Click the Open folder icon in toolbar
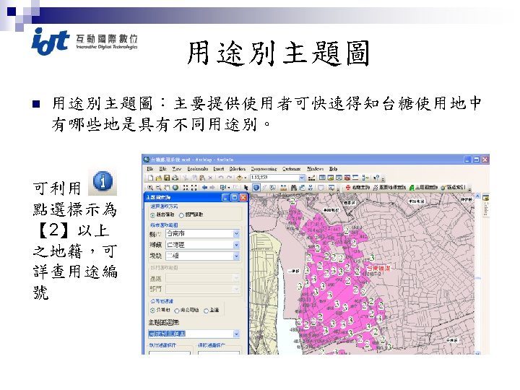The height and width of the screenshot is (390, 520). [159, 178]
